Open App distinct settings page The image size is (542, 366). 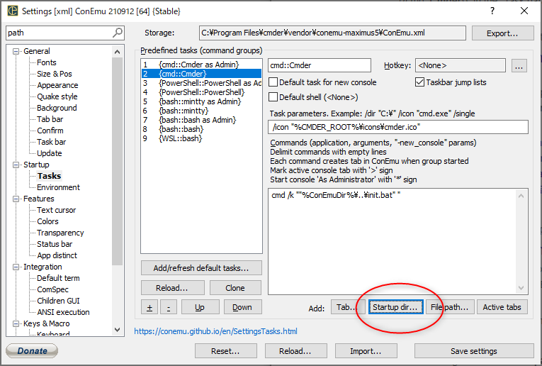point(57,255)
